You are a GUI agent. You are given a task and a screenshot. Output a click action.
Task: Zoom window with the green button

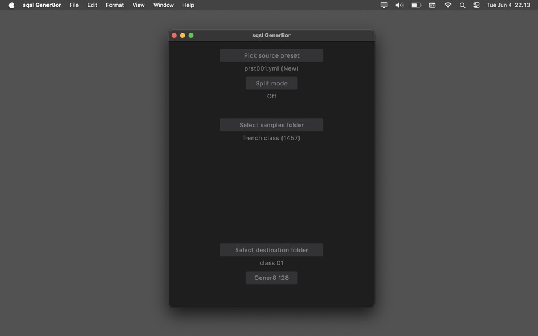coord(191,35)
